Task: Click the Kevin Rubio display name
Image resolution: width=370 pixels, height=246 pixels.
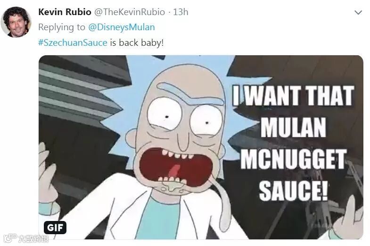Action: tap(65, 12)
